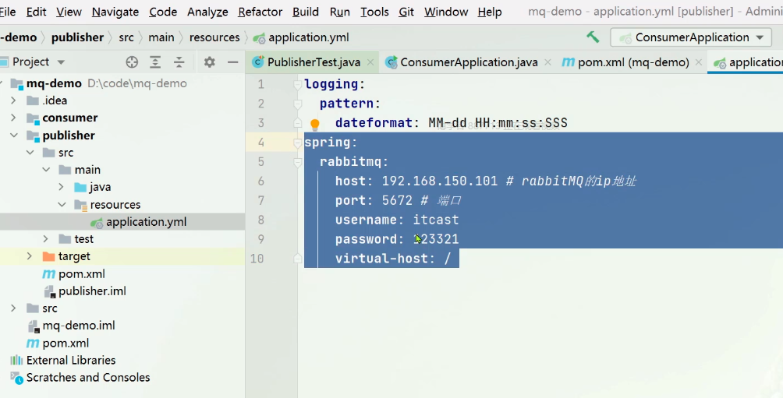Image resolution: width=783 pixels, height=398 pixels.
Task: Collapse the resources folder
Action: click(62, 205)
